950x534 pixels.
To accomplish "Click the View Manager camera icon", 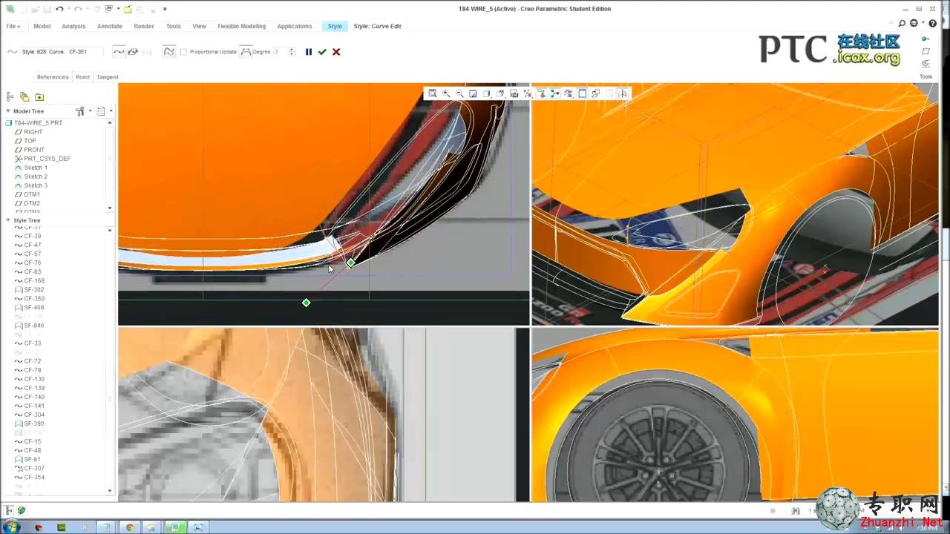I will coord(514,93).
